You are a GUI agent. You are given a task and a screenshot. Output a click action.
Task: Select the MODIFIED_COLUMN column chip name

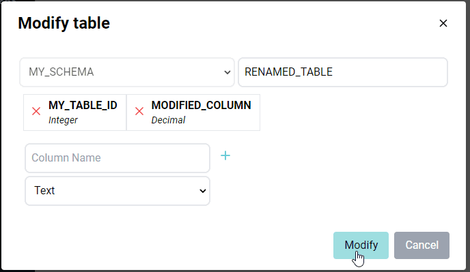coord(201,106)
